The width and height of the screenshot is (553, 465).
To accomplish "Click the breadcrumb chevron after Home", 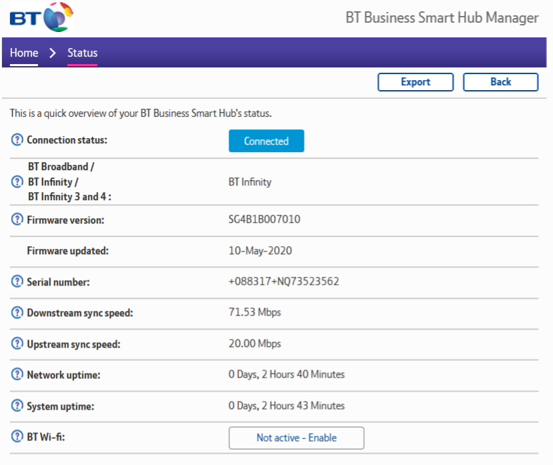I will (53, 53).
